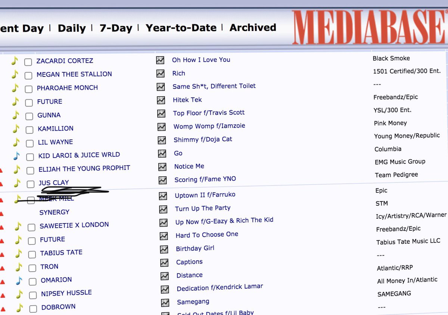The height and width of the screenshot is (315, 448).
Task: Click the graph icon beside Go
Action: pos(162,153)
